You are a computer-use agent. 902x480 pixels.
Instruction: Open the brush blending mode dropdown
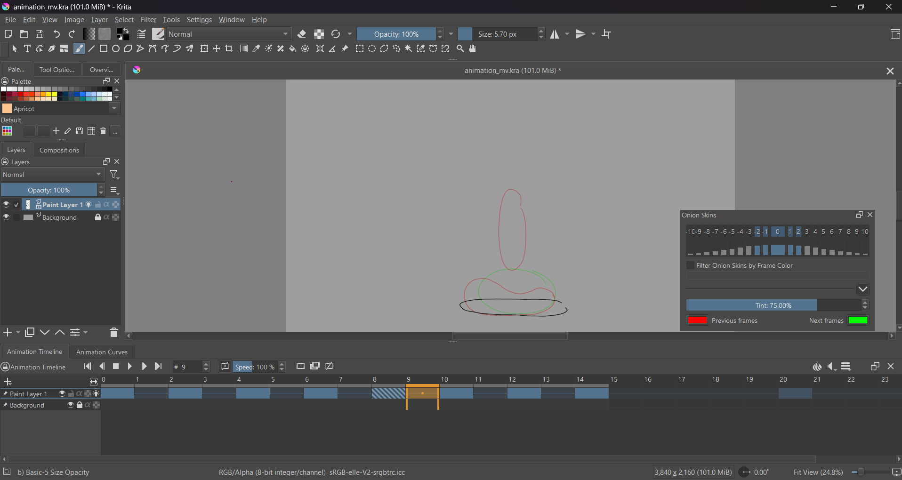[x=229, y=34]
